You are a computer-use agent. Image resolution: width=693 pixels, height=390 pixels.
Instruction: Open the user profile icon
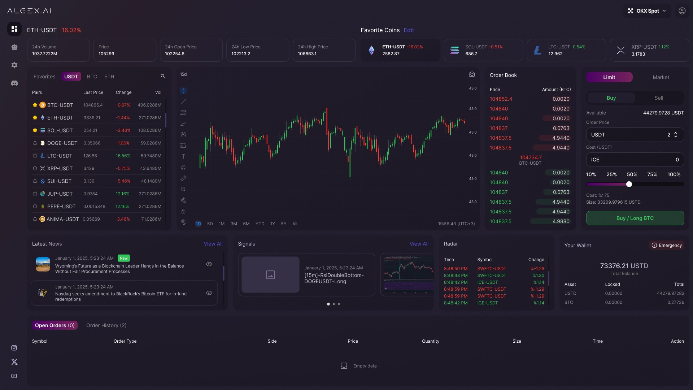[682, 11]
